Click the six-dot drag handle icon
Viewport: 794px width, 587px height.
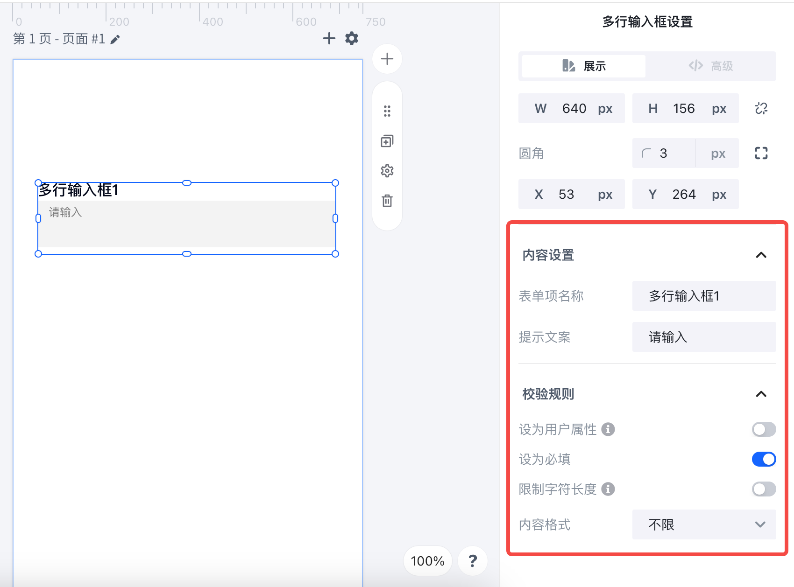[387, 111]
